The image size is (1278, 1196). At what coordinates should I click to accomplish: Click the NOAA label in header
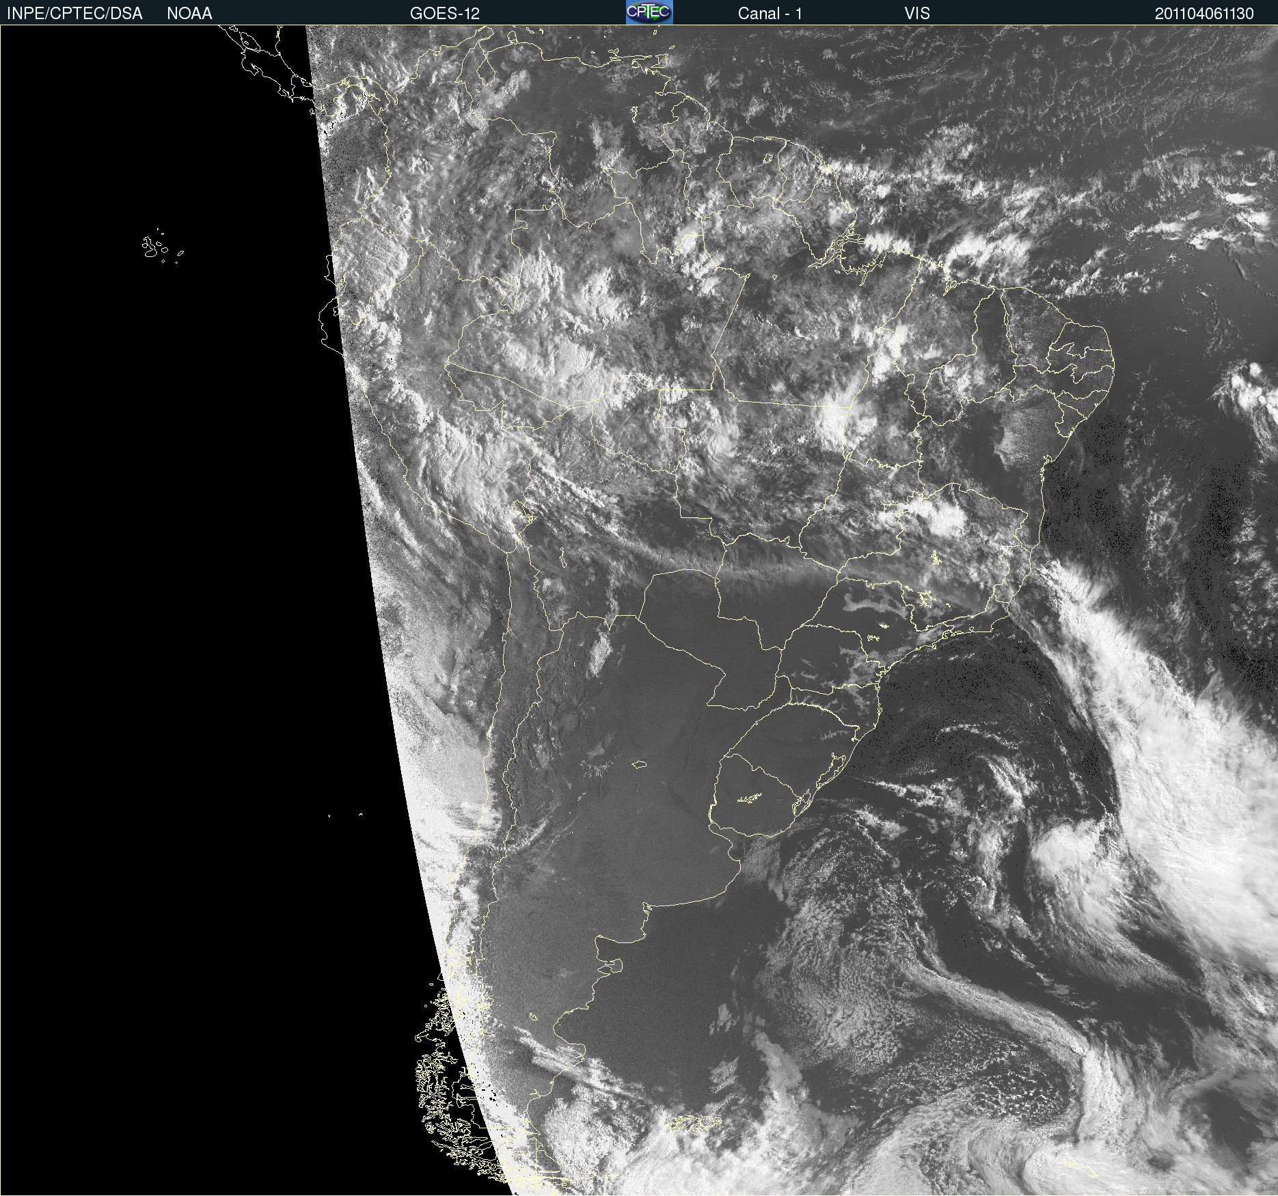pos(189,14)
